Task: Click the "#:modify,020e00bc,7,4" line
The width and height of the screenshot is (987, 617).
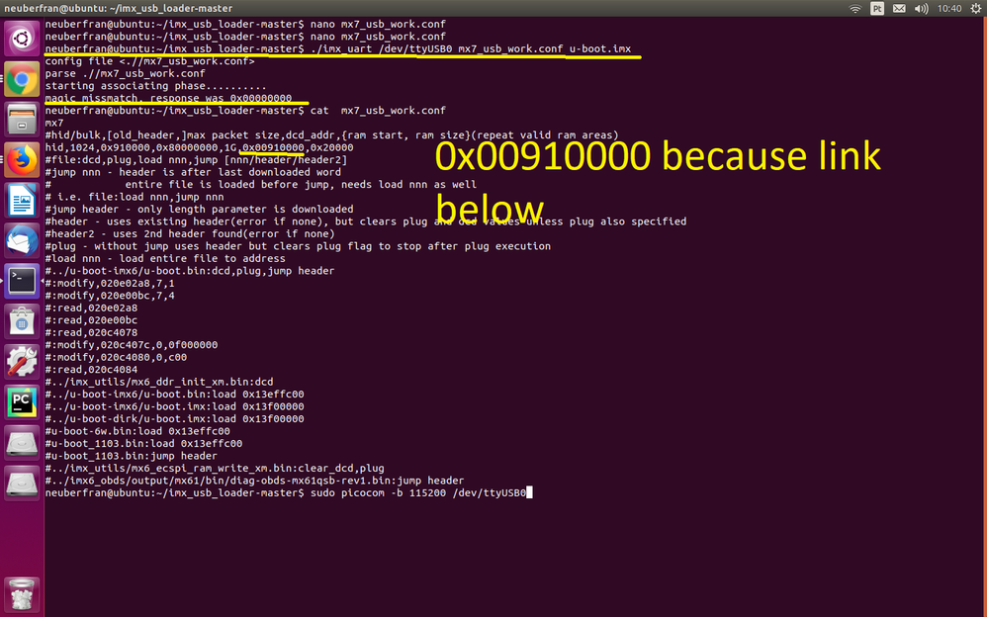Action: tap(110, 296)
